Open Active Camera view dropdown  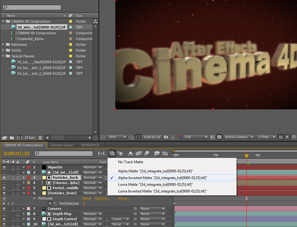(239, 137)
